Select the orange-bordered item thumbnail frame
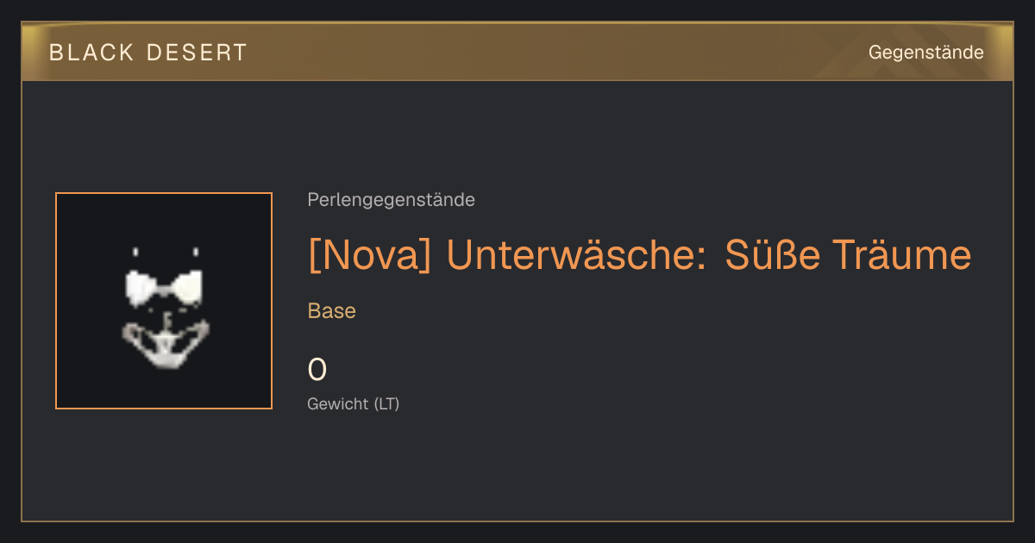The height and width of the screenshot is (543, 1035). click(164, 301)
